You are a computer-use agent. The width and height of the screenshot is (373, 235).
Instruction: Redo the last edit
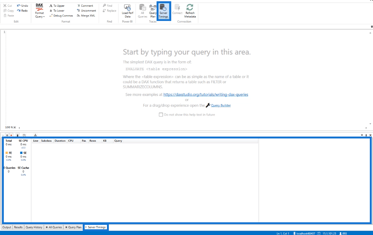(22, 10)
